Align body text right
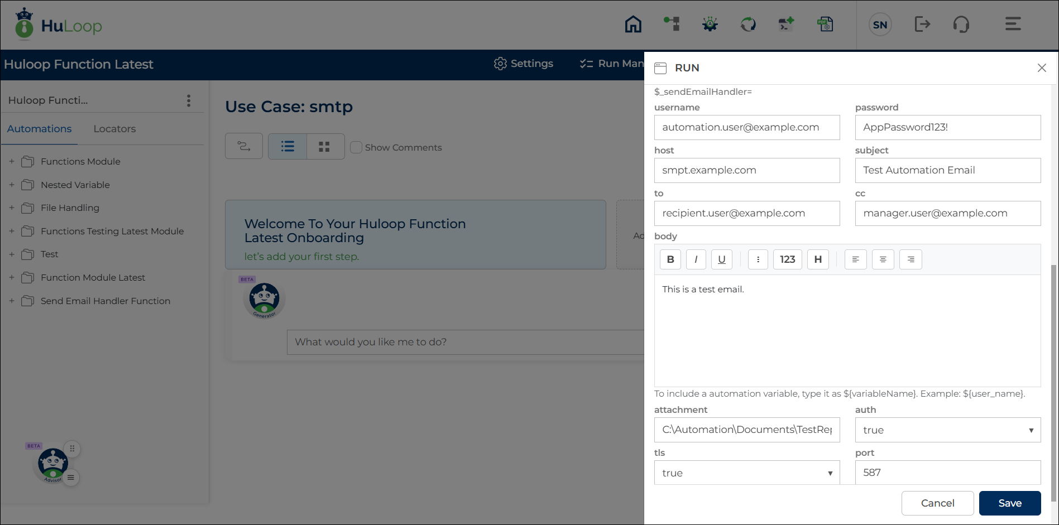This screenshot has width=1059, height=525. click(911, 259)
